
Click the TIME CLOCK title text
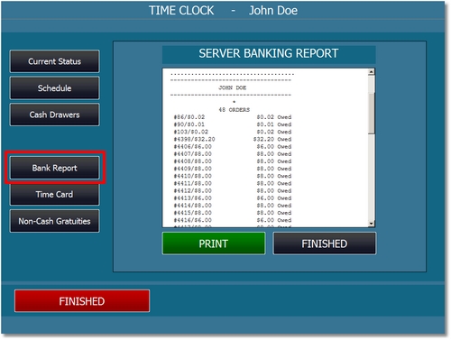pyautogui.click(x=181, y=11)
